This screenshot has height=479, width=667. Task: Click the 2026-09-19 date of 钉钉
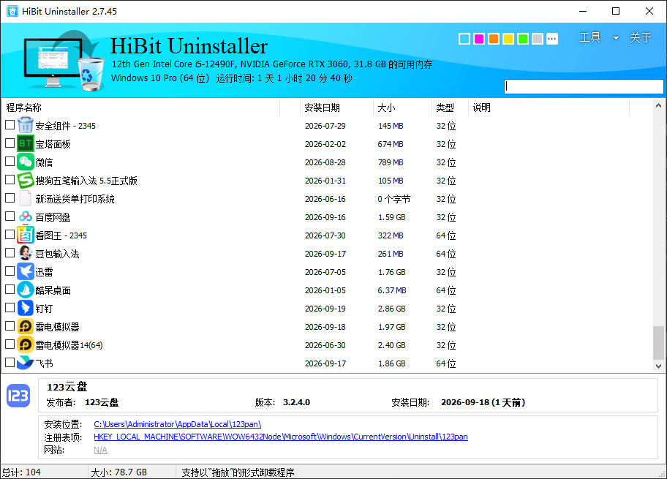tap(325, 309)
